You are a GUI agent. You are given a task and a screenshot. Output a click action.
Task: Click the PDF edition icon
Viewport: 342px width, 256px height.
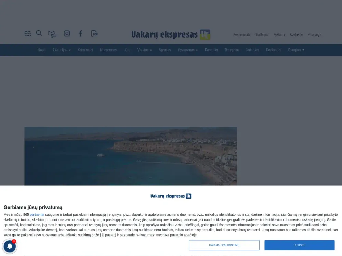(94, 33)
